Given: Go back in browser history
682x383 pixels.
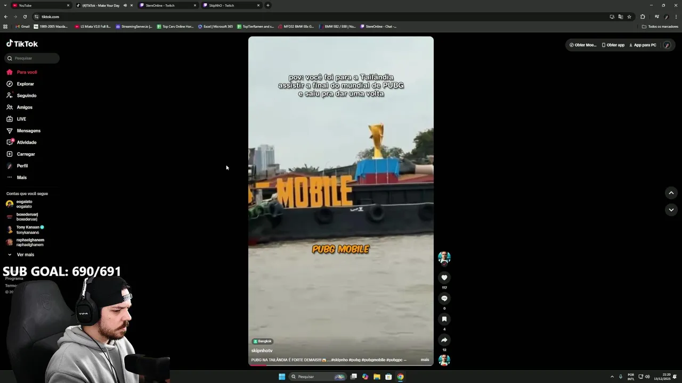Looking at the screenshot, I should point(6,16).
